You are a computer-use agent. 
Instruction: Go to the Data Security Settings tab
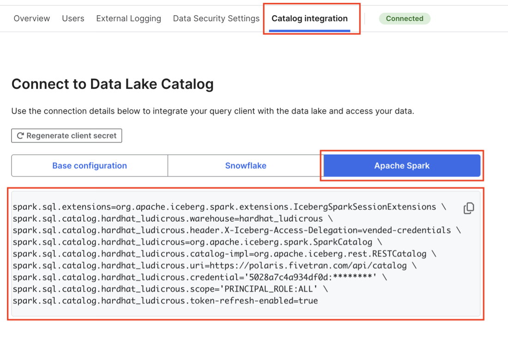pos(216,19)
